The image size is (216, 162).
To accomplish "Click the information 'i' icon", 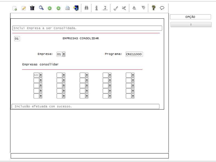I will (96, 8).
